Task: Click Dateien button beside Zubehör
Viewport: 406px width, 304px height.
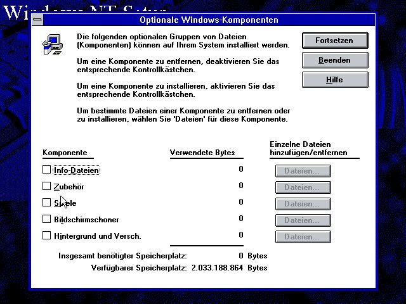Action: tap(303, 187)
